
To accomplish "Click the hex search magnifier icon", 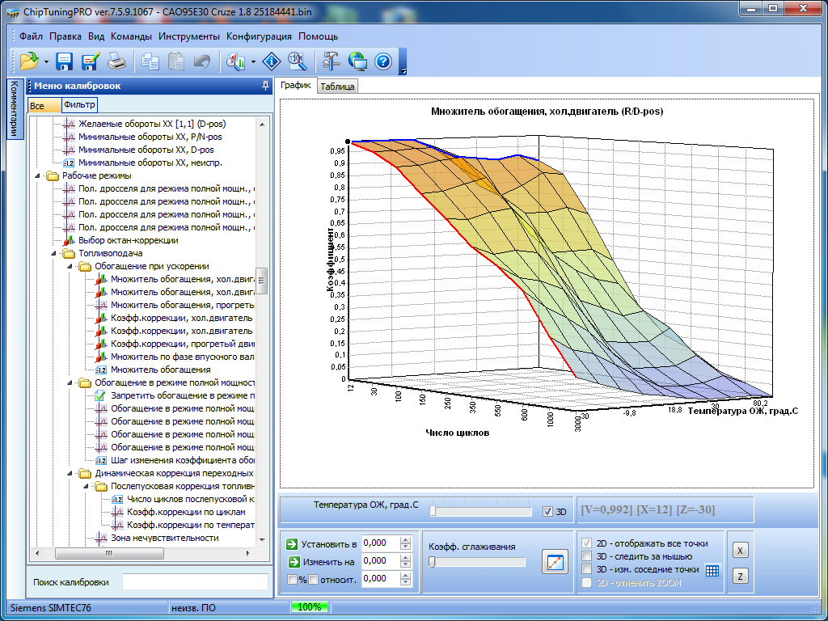I will [x=297, y=61].
